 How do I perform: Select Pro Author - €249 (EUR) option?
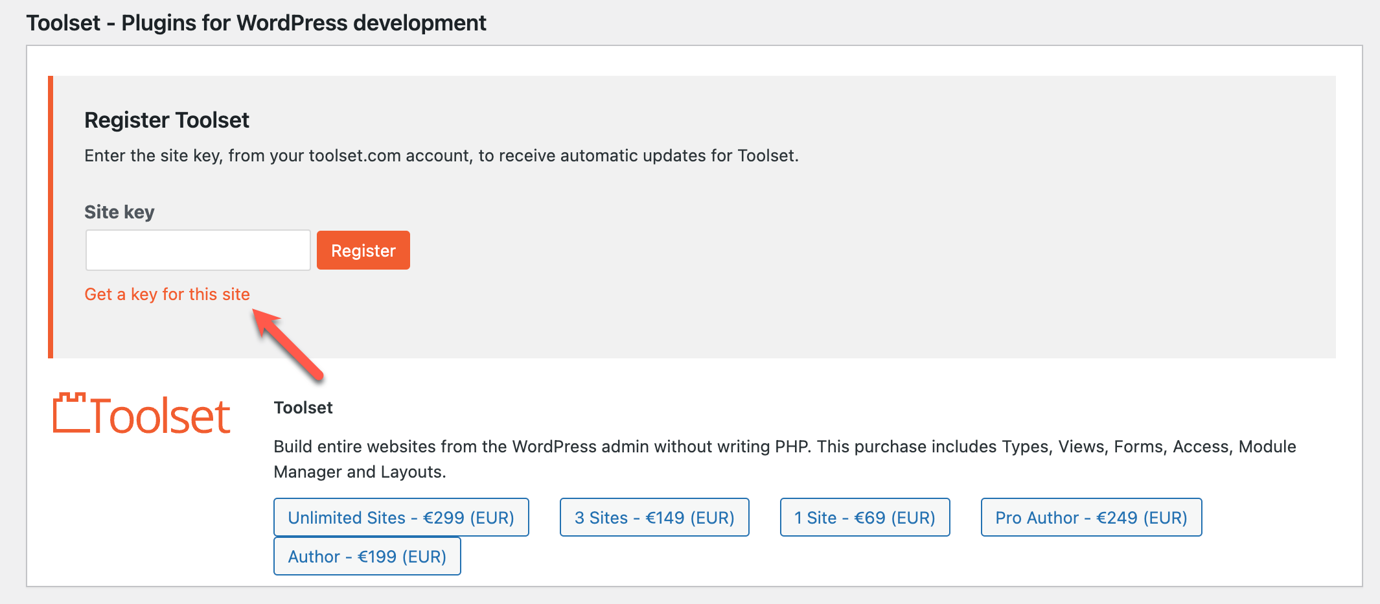pyautogui.click(x=1092, y=517)
